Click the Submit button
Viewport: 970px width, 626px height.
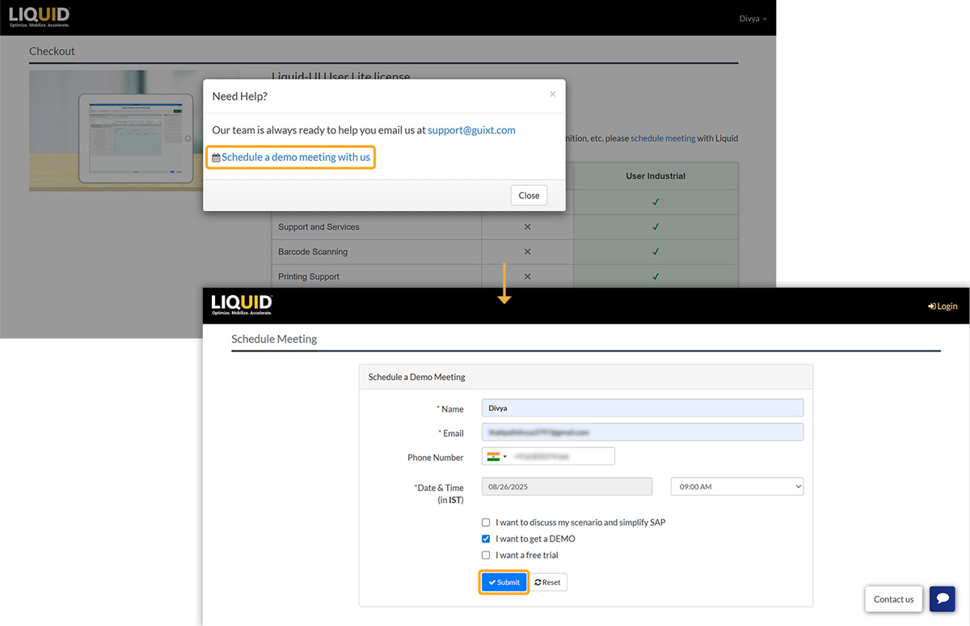coord(504,582)
